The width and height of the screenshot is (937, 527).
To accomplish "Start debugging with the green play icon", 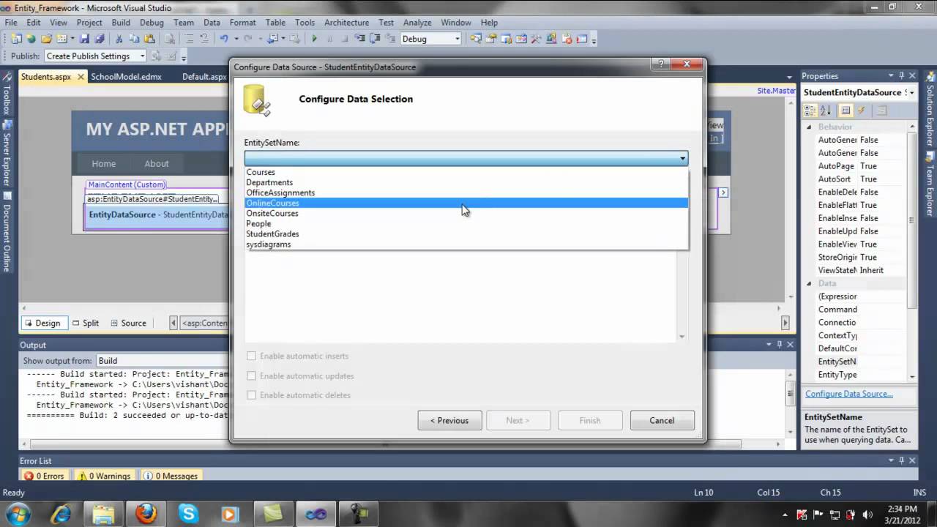I will coord(315,39).
